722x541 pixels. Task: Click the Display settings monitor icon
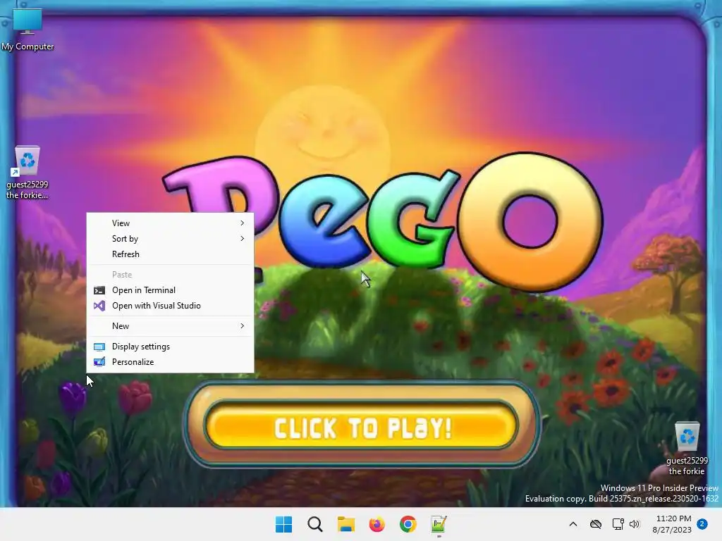click(x=99, y=347)
